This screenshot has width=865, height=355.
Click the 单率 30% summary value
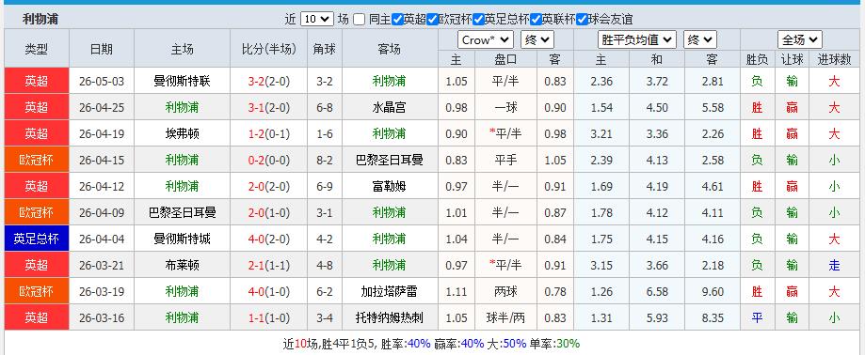pyautogui.click(x=568, y=344)
